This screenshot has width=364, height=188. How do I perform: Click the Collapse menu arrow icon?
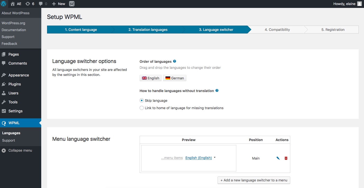click(4, 150)
